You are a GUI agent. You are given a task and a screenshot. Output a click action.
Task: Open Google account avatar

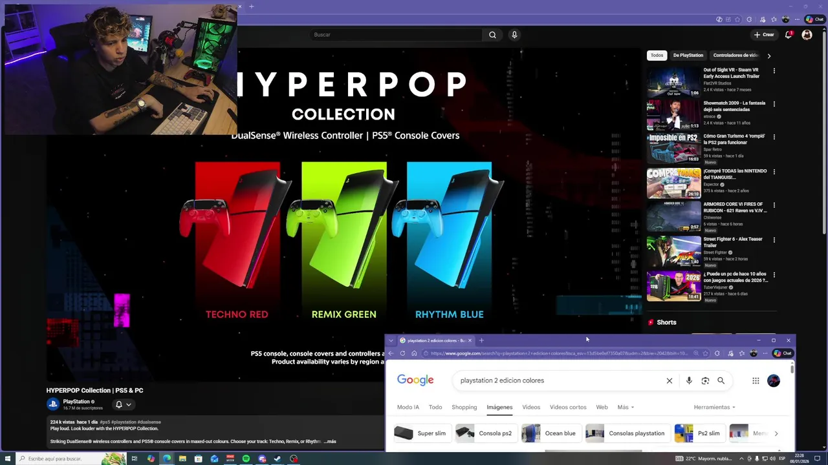774,381
